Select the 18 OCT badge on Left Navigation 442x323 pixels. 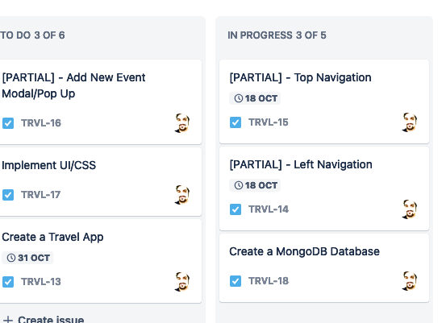255,185
